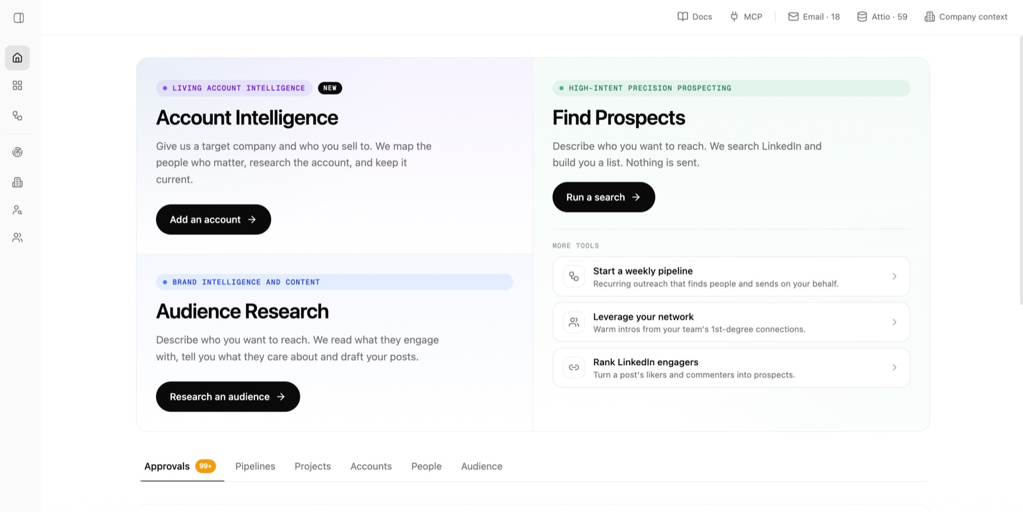
Task: Switch to the Audience tab
Action: [481, 467]
